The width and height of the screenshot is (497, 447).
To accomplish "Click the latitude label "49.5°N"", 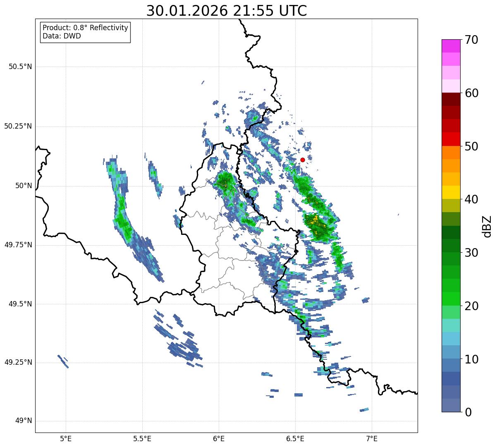I will (x=21, y=304).
